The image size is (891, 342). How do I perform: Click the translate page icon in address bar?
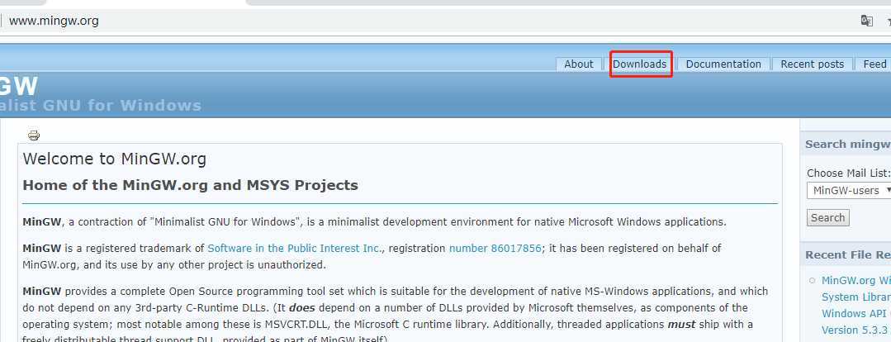pyautogui.click(x=866, y=21)
